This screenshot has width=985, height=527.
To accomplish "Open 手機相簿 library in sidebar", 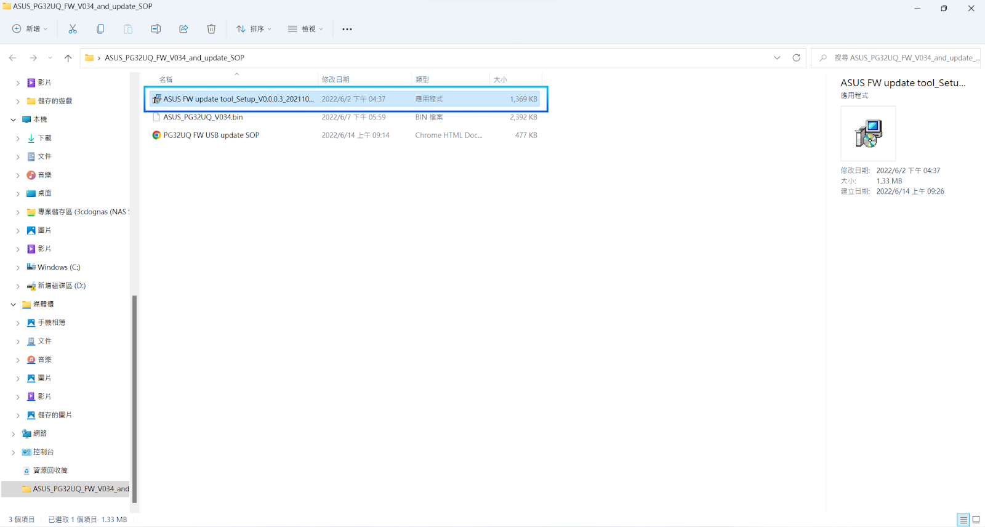I will tap(51, 323).
